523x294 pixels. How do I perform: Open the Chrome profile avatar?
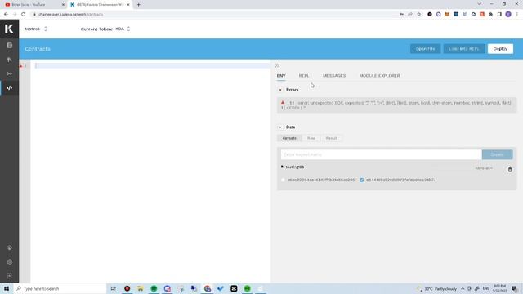click(x=508, y=15)
